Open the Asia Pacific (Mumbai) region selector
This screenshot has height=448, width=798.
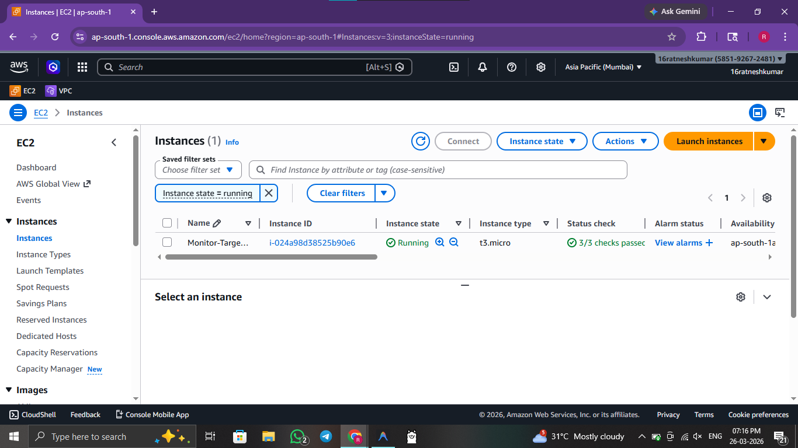pyautogui.click(x=603, y=67)
